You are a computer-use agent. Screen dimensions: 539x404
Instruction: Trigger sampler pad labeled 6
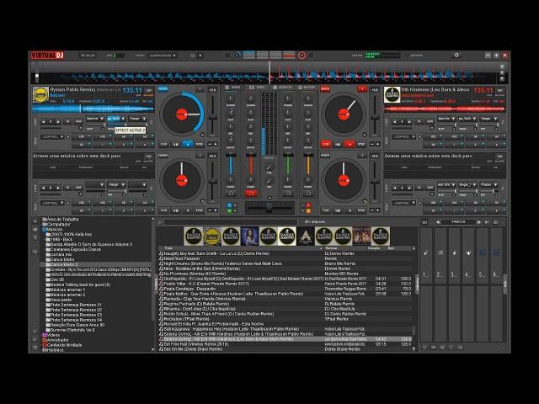pyautogui.click(x=496, y=256)
